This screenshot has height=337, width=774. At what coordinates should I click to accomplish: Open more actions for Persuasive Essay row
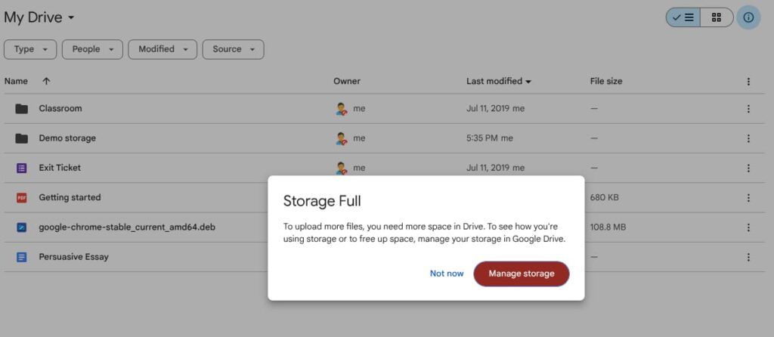coord(748,257)
